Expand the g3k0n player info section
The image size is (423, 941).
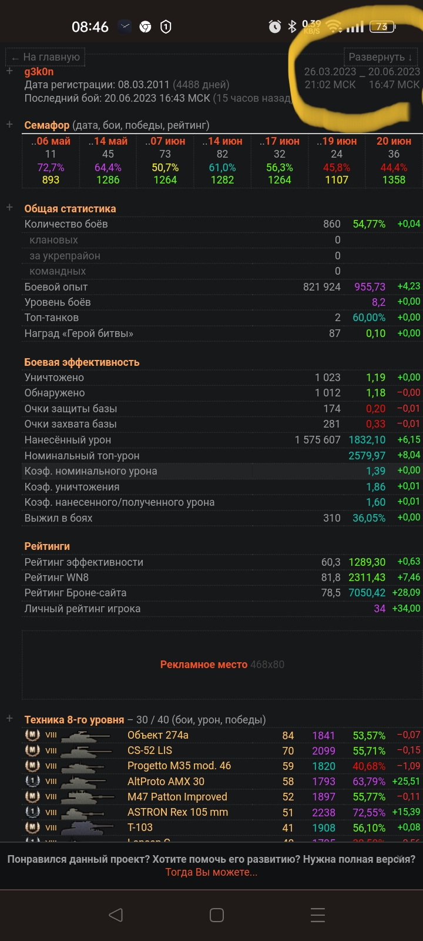tap(9, 71)
